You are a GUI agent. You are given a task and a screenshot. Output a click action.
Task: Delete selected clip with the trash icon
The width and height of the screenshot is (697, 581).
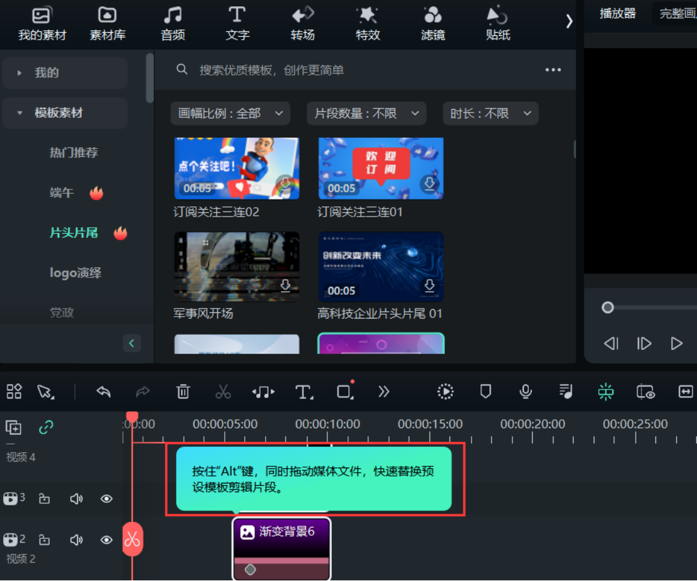(183, 392)
